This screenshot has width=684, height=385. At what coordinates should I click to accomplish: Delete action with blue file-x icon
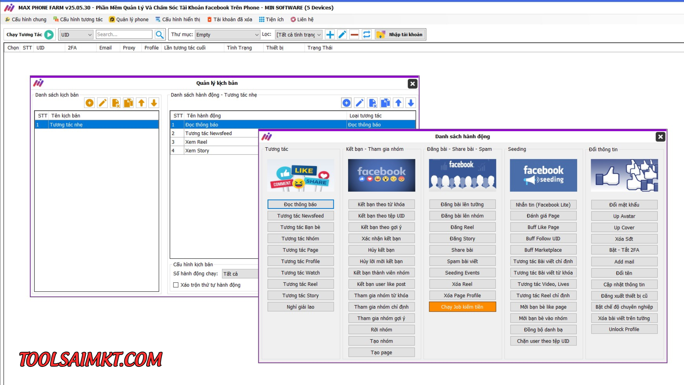coord(372,103)
